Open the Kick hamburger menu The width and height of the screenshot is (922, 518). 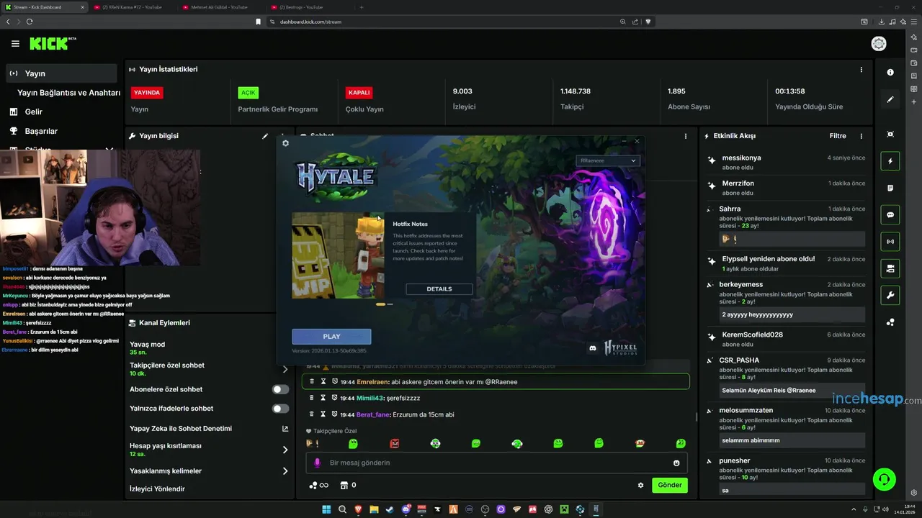(15, 44)
